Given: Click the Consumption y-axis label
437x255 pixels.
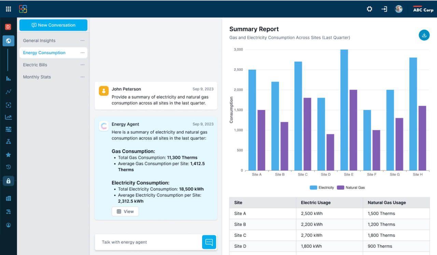Looking at the screenshot, I should point(231,110).
